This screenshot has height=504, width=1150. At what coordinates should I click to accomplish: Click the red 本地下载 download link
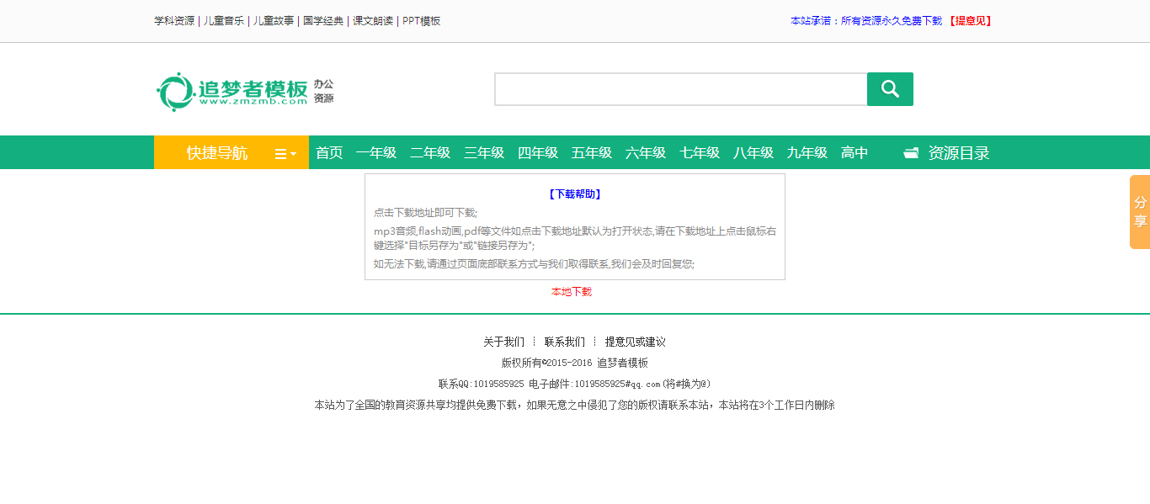(572, 292)
